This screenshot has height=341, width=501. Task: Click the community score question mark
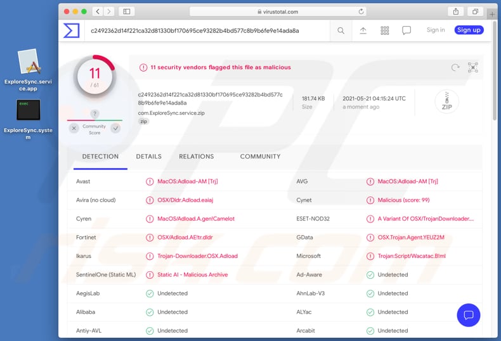point(94,113)
